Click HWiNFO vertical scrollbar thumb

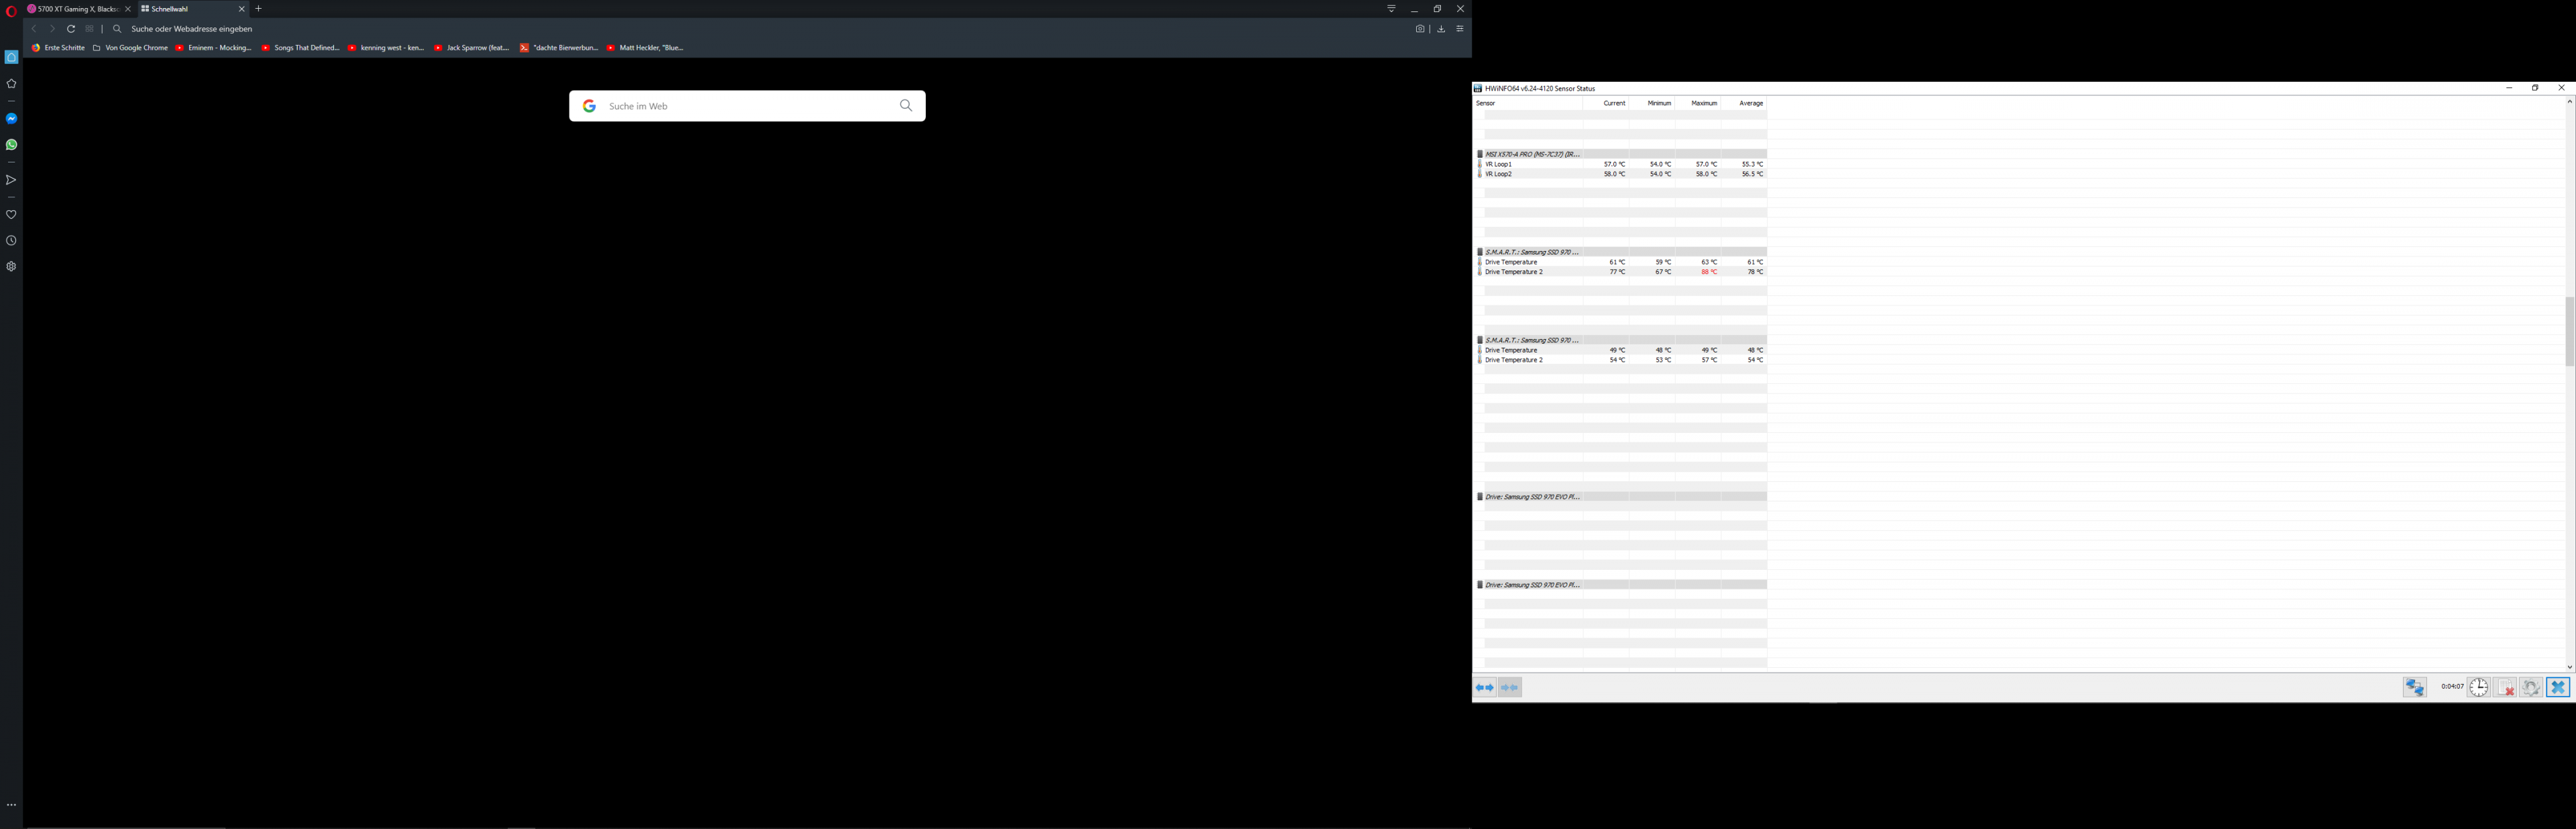tap(2569, 330)
